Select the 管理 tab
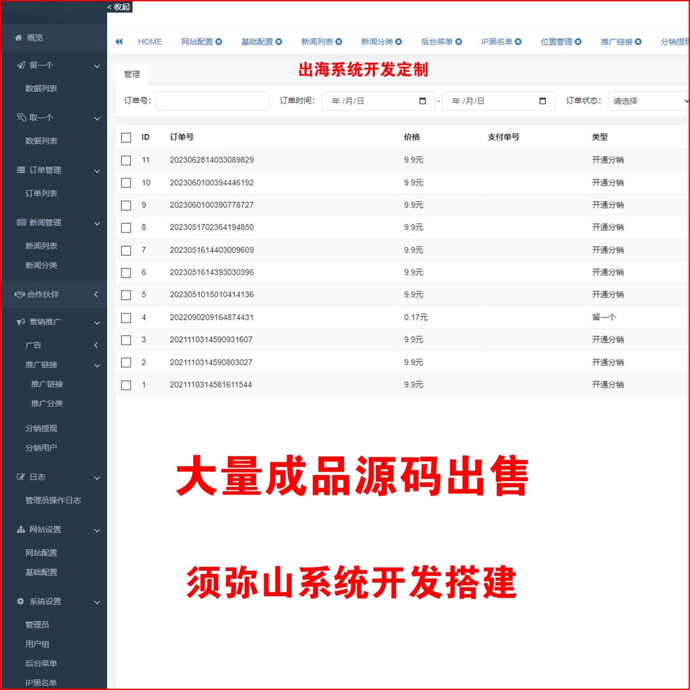The height and width of the screenshot is (690, 690). pos(132,74)
